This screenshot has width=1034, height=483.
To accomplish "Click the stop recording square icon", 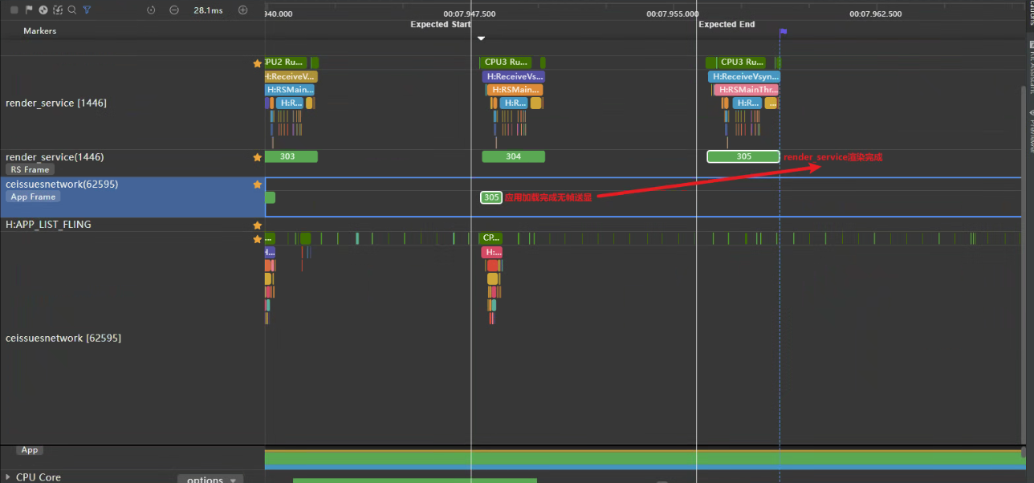I will point(14,10).
